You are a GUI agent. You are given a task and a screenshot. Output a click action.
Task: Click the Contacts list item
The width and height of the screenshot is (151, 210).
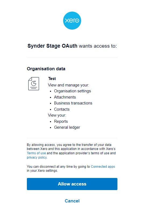[x=62, y=109]
